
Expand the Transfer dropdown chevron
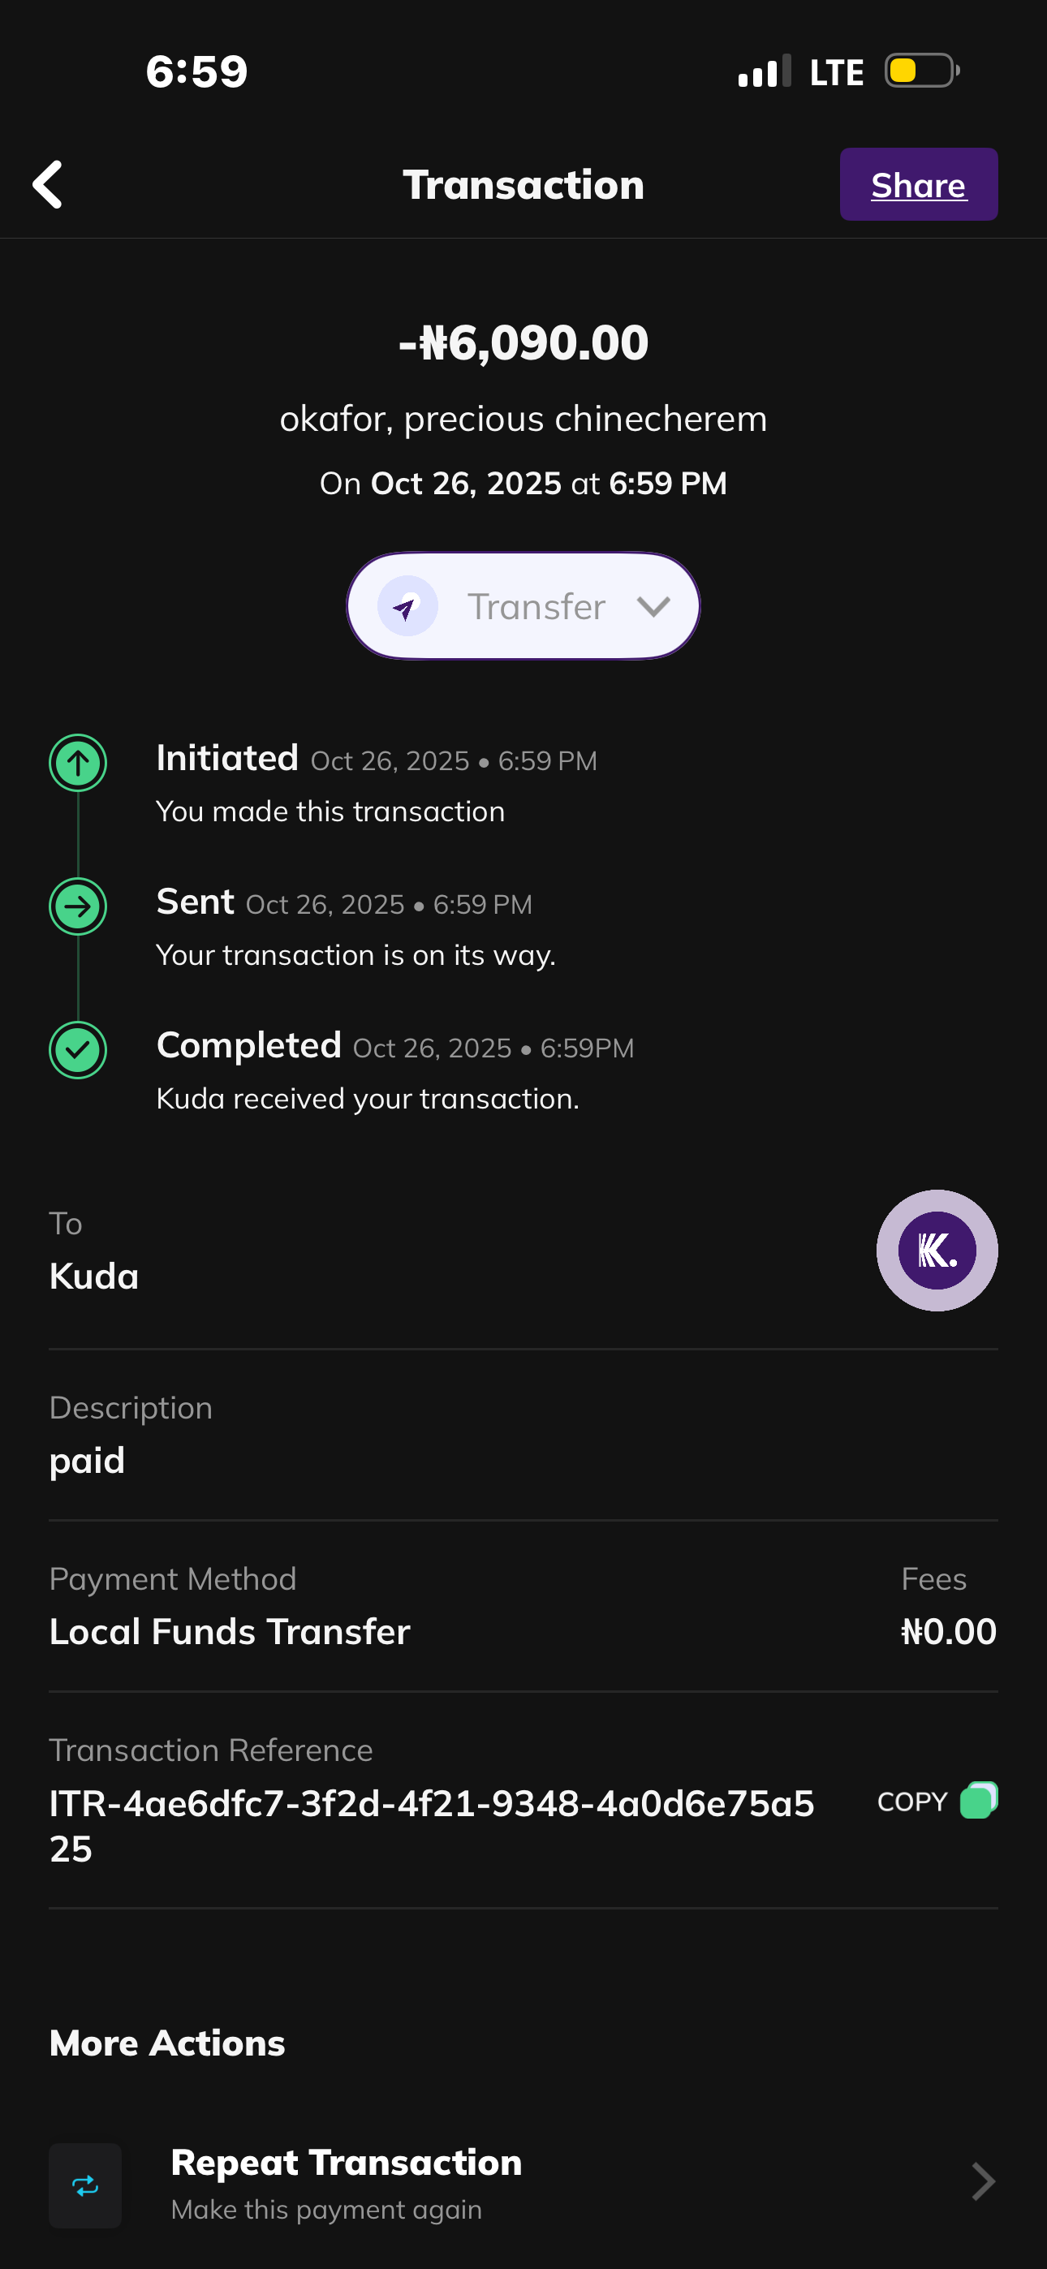(x=653, y=606)
